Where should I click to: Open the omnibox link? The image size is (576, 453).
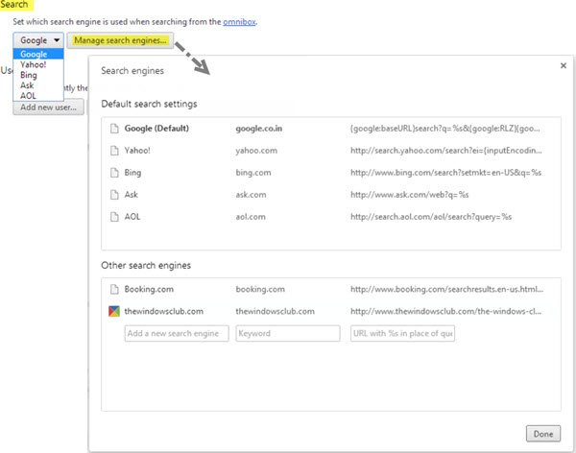click(x=238, y=20)
